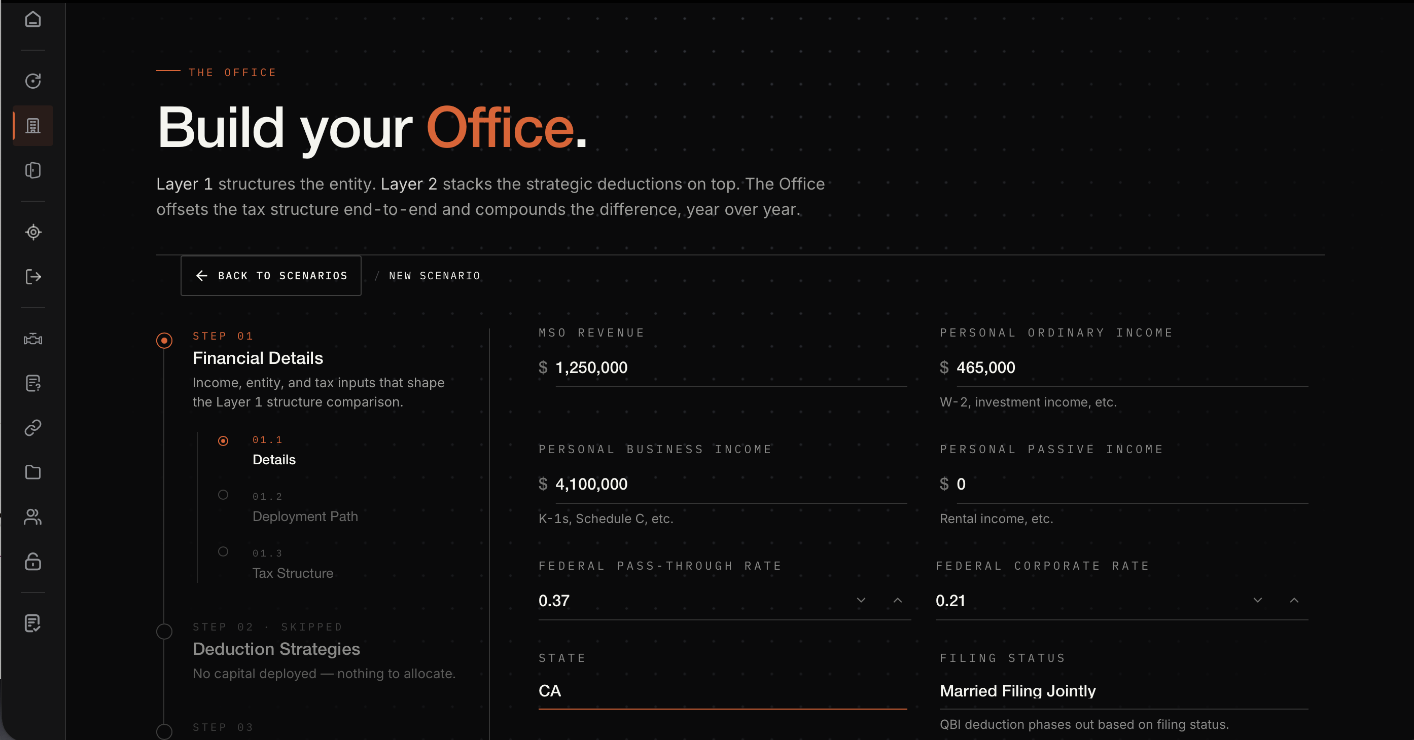
Task: Click the Federal Pass-Through Rate value 0.37
Action: [x=554, y=601]
